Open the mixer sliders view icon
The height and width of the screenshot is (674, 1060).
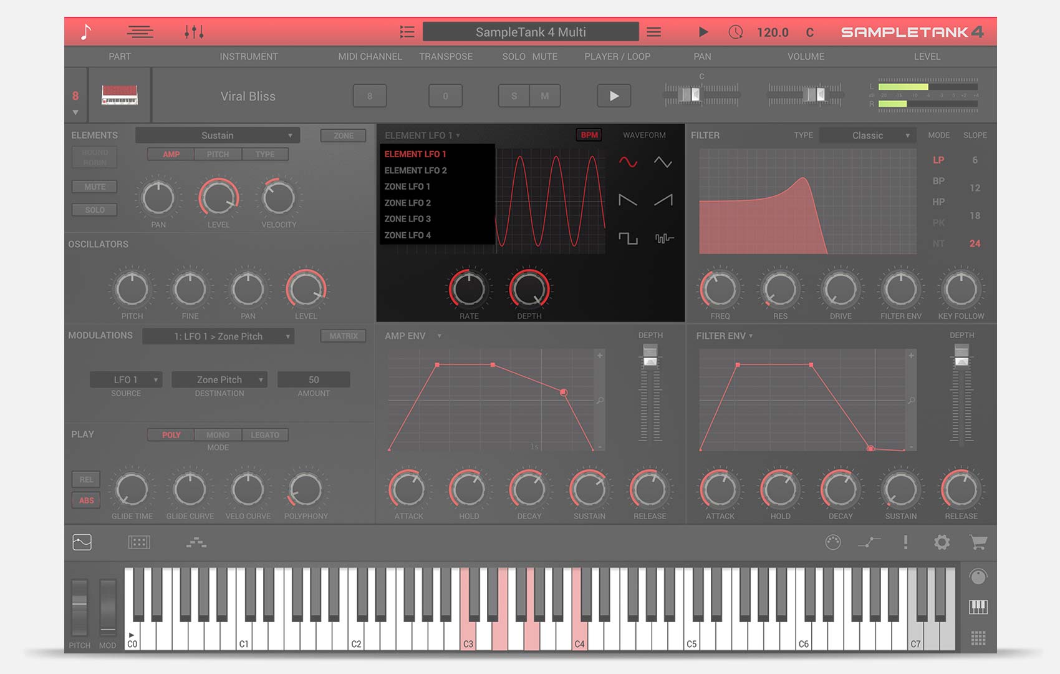pos(194,32)
